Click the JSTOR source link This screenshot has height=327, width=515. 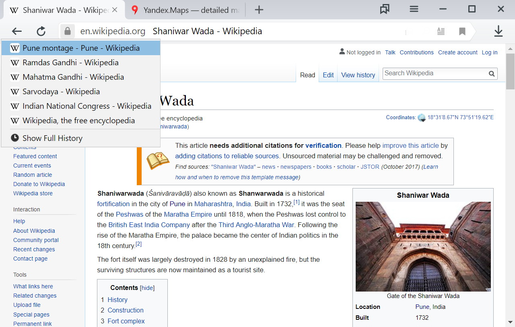click(x=370, y=167)
